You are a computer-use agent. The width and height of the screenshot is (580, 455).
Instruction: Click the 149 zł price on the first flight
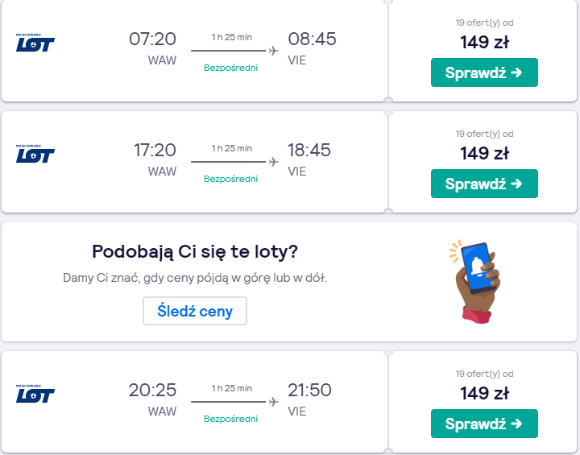click(485, 42)
